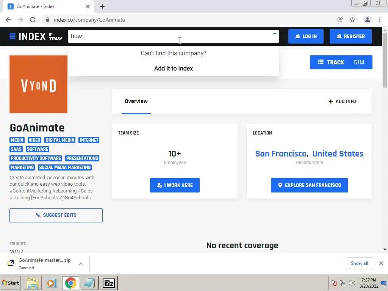Open the Windows Start menu
Image resolution: width=388 pixels, height=291 pixels.
click(10, 283)
